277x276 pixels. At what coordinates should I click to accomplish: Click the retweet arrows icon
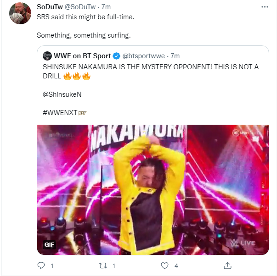pyautogui.click(x=103, y=265)
